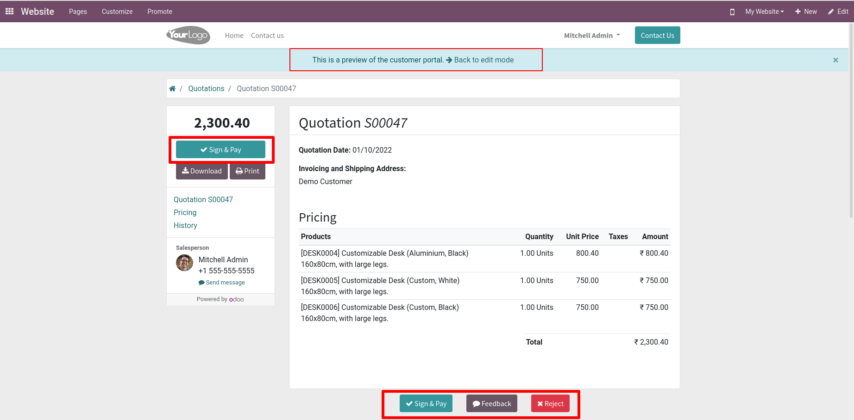Go to the Home nav link
Viewport: 854px width, 420px height.
234,36
